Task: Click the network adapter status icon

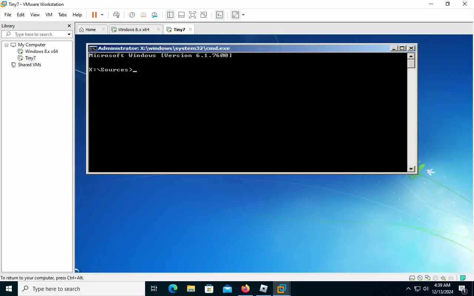Action: click(428, 278)
